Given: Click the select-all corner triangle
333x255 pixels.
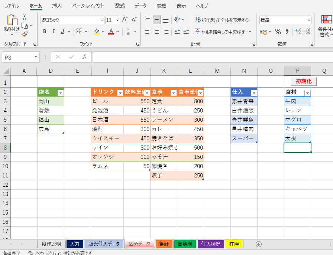Looking at the screenshot, I should pyautogui.click(x=6, y=71).
